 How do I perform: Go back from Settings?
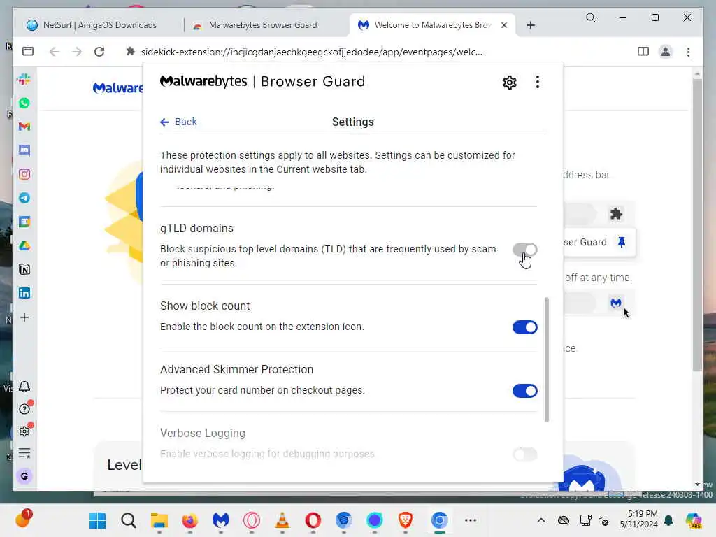click(178, 122)
